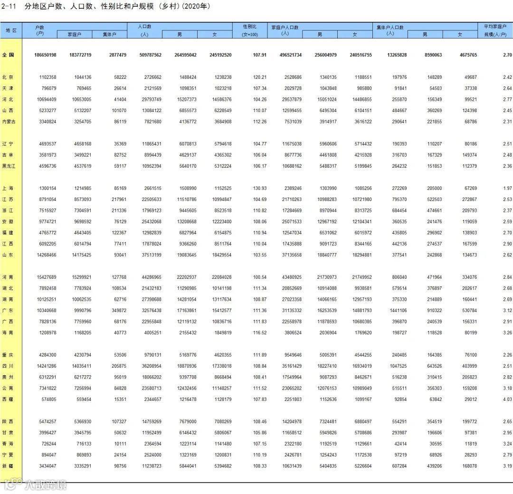Click Yunnan's average household size '3.18'
This screenshot has width=513, height=494.
point(507,389)
